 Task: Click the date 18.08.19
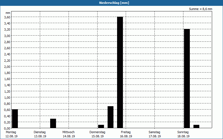[x=183, y=136]
